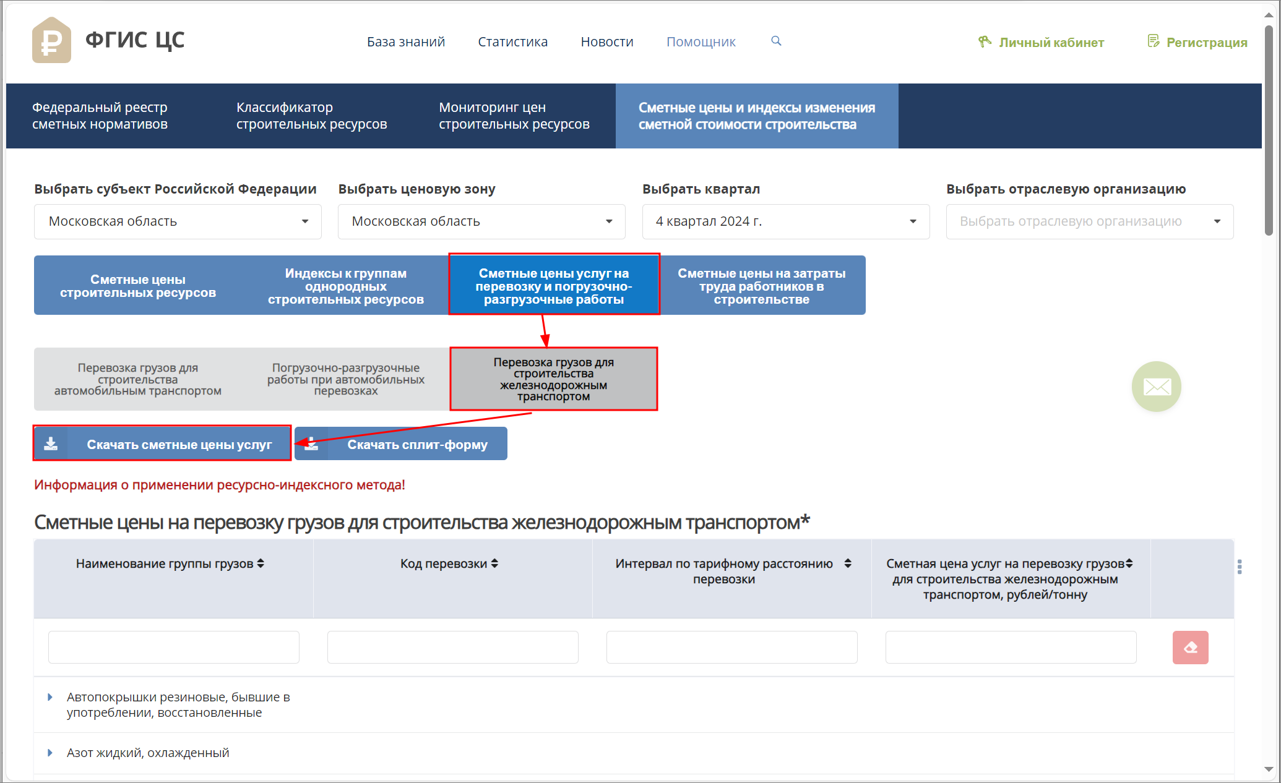Go to Мониторинг цен строительных ресурсов

point(514,116)
